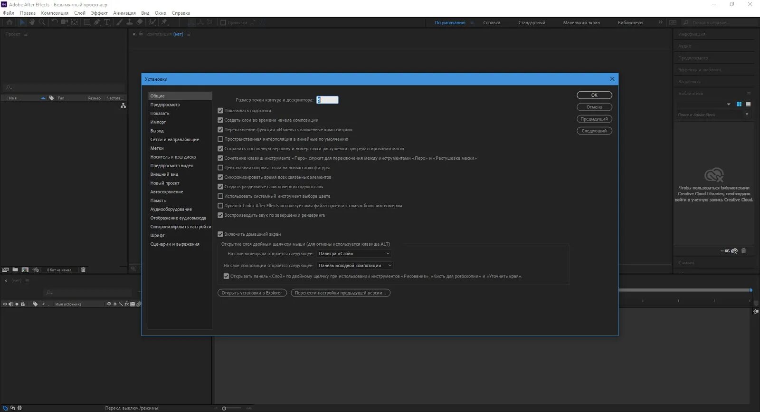Viewport: 760px width, 412px height.
Task: Click the label tag column icon in timeline
Action: [x=35, y=304]
